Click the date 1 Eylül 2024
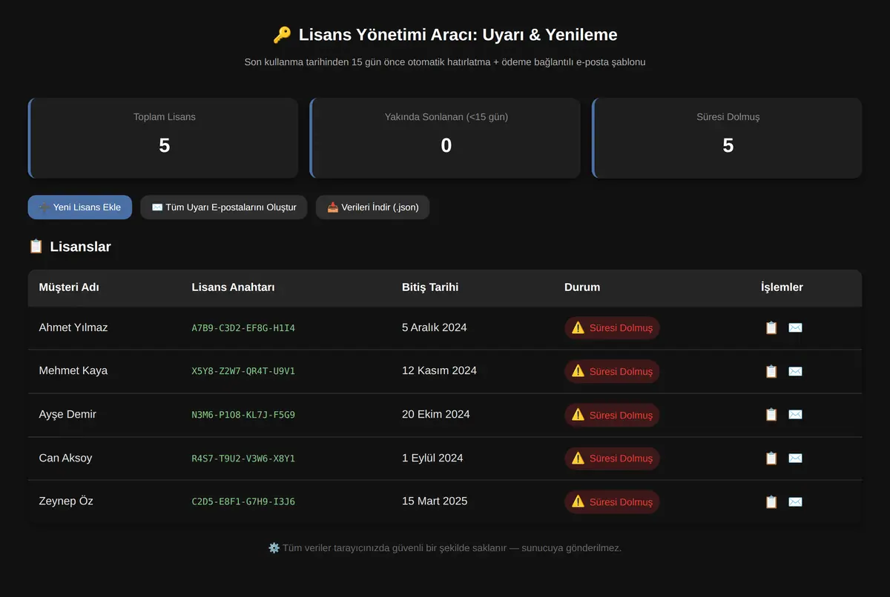 pyautogui.click(x=432, y=458)
